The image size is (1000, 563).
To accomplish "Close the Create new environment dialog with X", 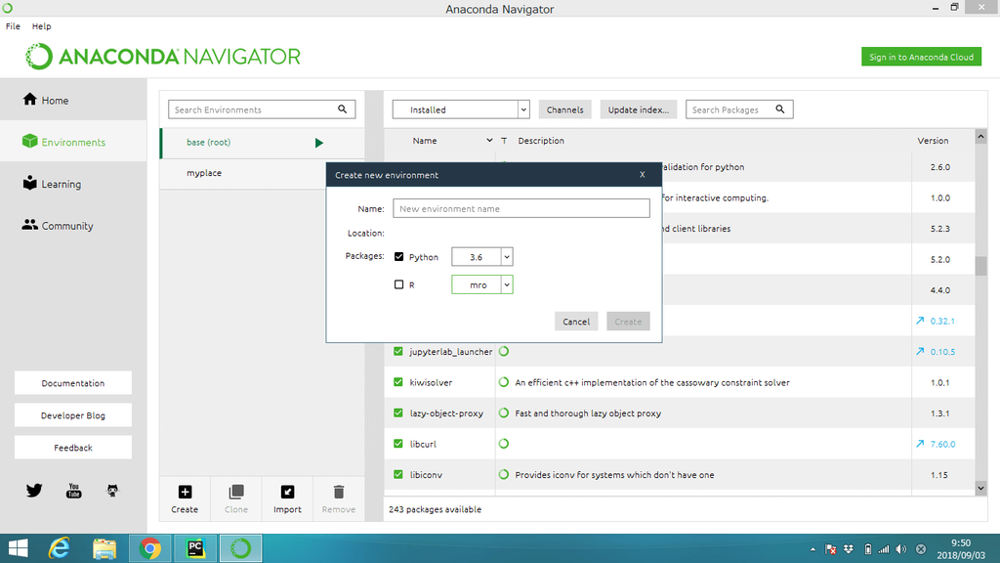I will pos(643,174).
